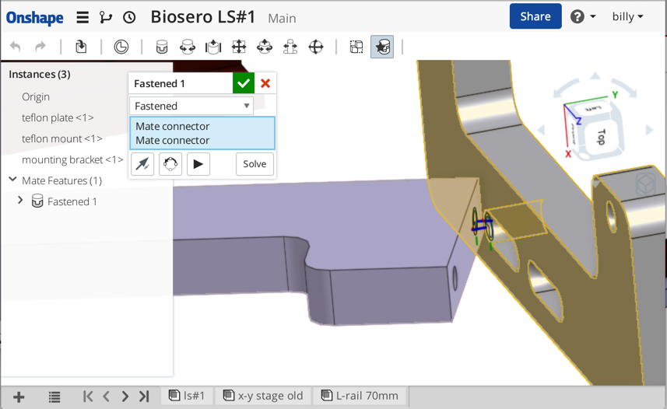Add a new tab with plus icon
The width and height of the screenshot is (667, 409).
(x=19, y=397)
